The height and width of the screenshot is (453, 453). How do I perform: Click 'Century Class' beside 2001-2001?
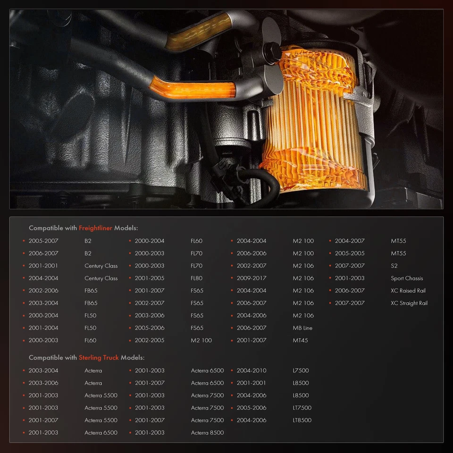coord(101,266)
